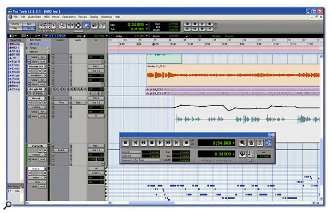This screenshot has width=331, height=213.
Task: Click Fast Forward in floating Transport window
Action: pyautogui.click(x=168, y=143)
